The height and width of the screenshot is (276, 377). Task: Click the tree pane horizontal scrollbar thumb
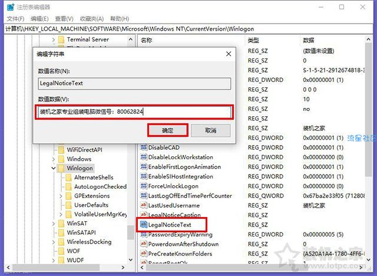click(x=56, y=267)
